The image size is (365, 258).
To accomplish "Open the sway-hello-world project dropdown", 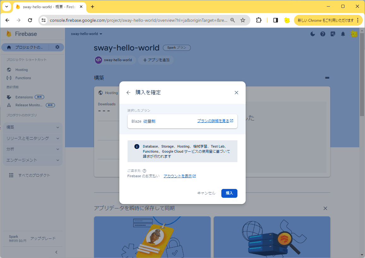I will [87, 34].
